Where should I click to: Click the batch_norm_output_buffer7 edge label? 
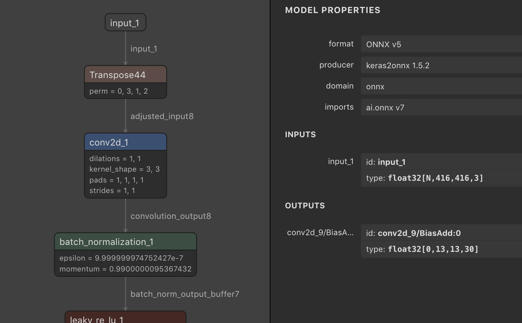(185, 294)
